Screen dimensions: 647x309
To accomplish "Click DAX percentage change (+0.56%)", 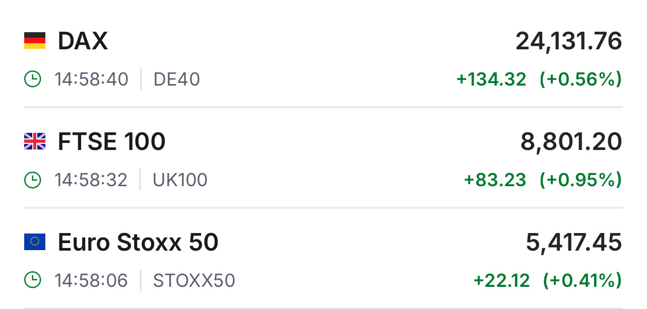I will point(580,80).
